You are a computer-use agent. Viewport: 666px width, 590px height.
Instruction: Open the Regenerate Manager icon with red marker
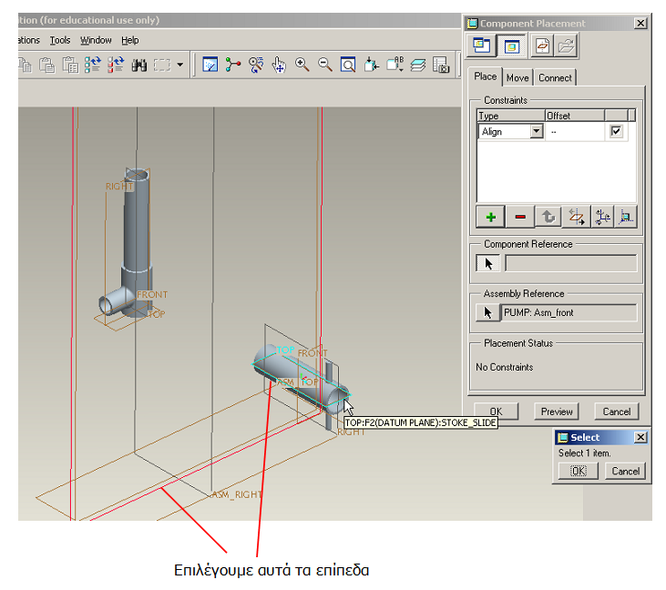click(116, 65)
